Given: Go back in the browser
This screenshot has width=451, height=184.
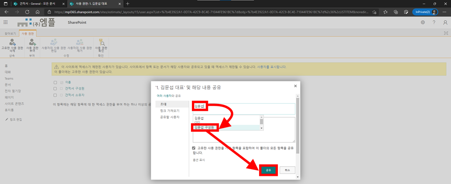Looking at the screenshot, I should 7,12.
